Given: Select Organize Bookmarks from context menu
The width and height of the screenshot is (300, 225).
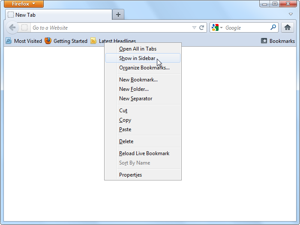Looking at the screenshot, I should pyautogui.click(x=144, y=68).
